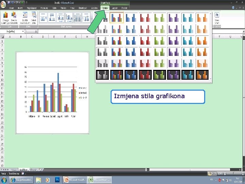
Task: Click the Excel Help icon
Action: (x=233, y=7)
